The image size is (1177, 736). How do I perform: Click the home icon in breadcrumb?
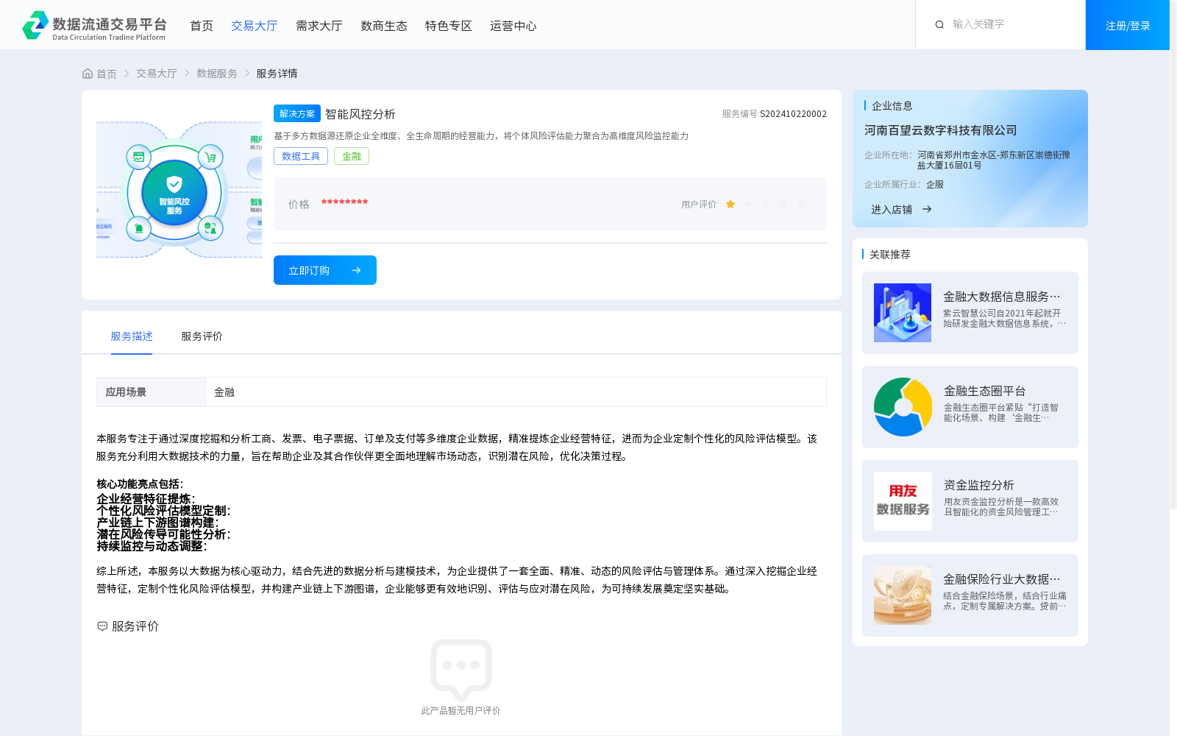pyautogui.click(x=88, y=74)
